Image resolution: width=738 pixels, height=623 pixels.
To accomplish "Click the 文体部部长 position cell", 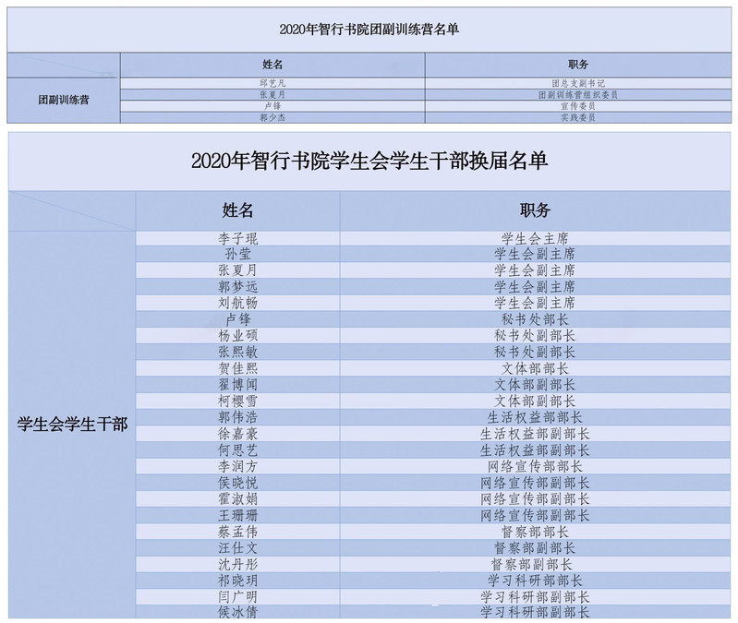I will pyautogui.click(x=535, y=368).
